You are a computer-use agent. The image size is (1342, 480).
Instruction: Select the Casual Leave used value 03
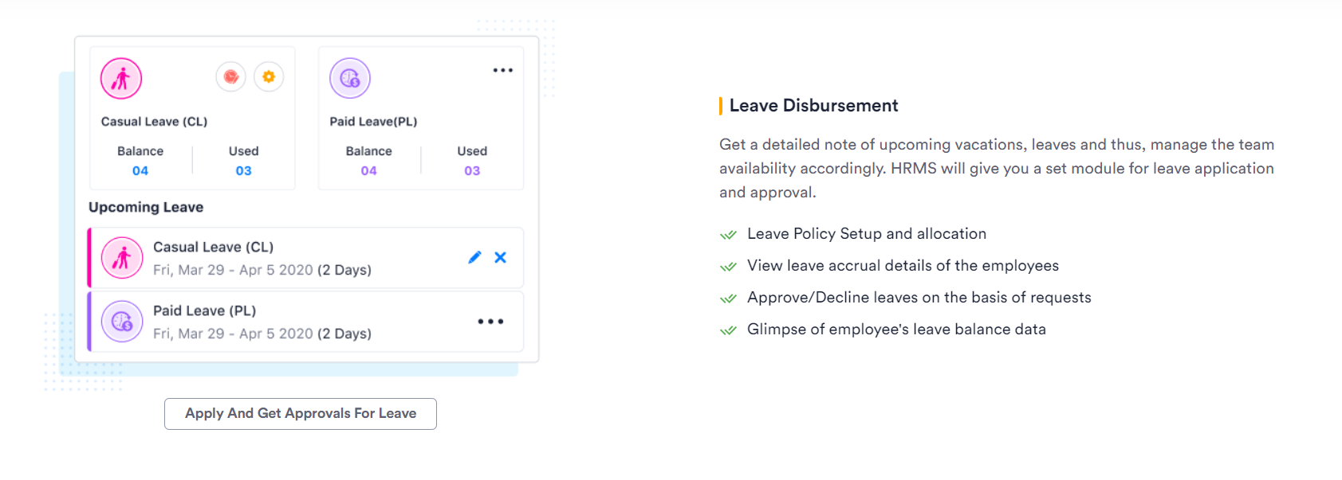click(x=244, y=170)
